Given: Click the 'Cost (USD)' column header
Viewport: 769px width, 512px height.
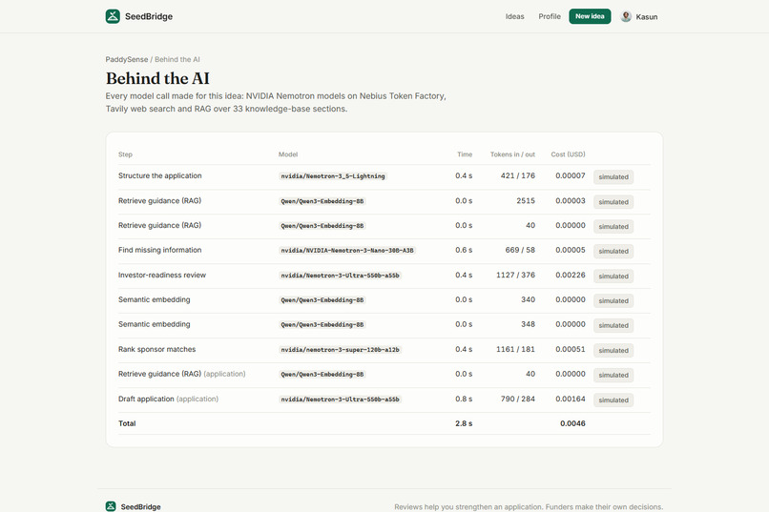Looking at the screenshot, I should (568, 154).
